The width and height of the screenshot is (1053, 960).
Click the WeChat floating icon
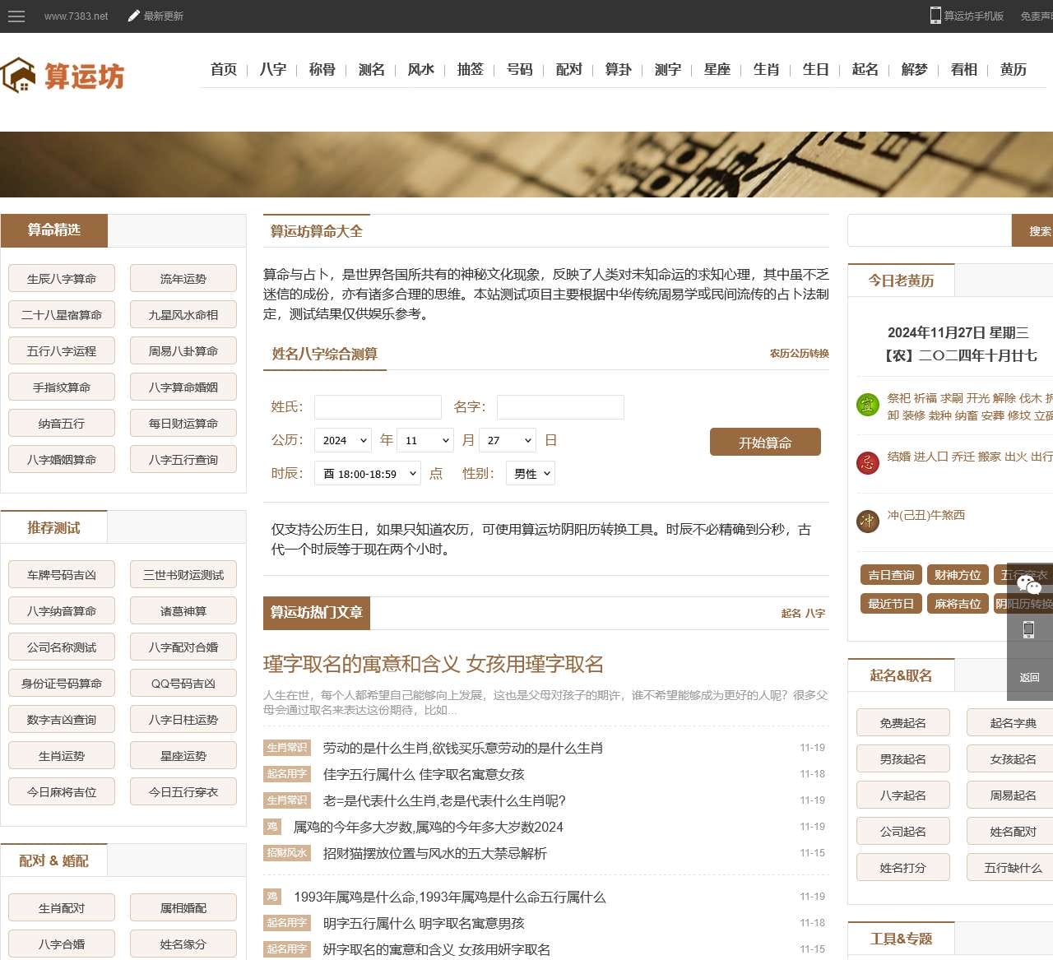click(1029, 585)
